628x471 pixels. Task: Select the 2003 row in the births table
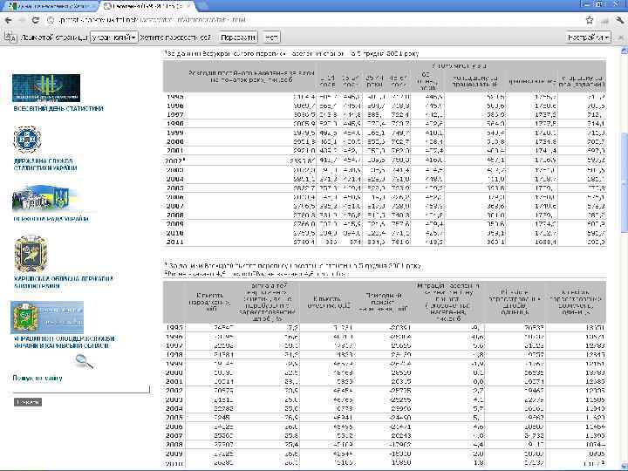point(385,399)
